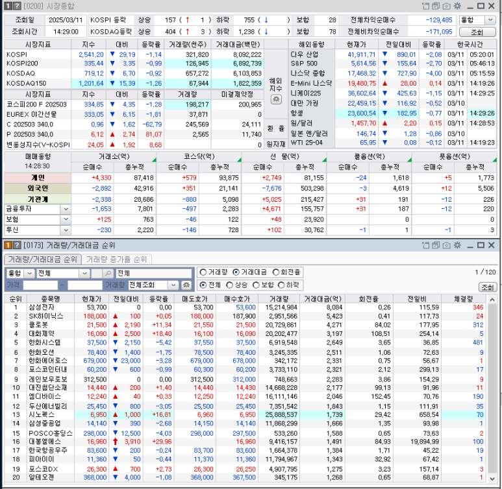Image resolution: width=502 pixels, height=489 pixels.
Task: Click the camera capture icon in the 0173 title bar
Action: point(446,245)
